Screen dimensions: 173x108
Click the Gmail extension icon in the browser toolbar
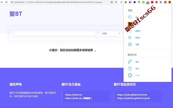pos(148,2)
